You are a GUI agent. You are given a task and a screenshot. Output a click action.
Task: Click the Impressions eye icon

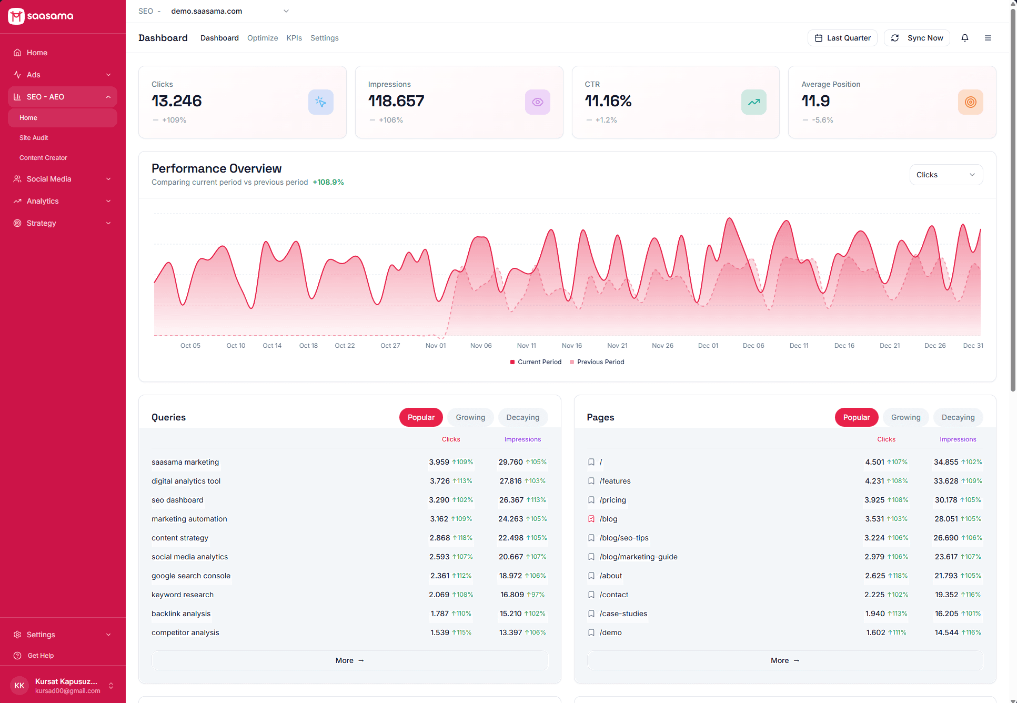point(537,102)
